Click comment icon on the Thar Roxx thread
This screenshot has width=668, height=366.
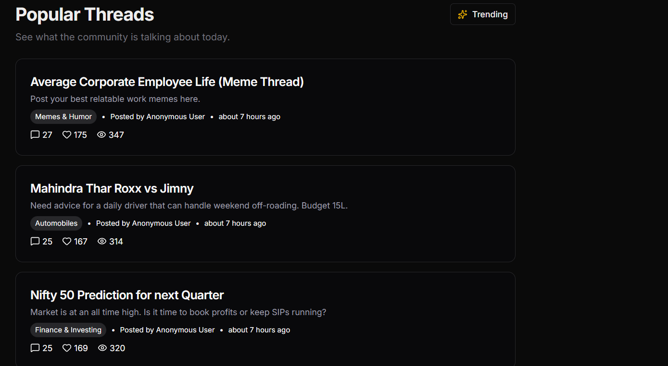(35, 242)
